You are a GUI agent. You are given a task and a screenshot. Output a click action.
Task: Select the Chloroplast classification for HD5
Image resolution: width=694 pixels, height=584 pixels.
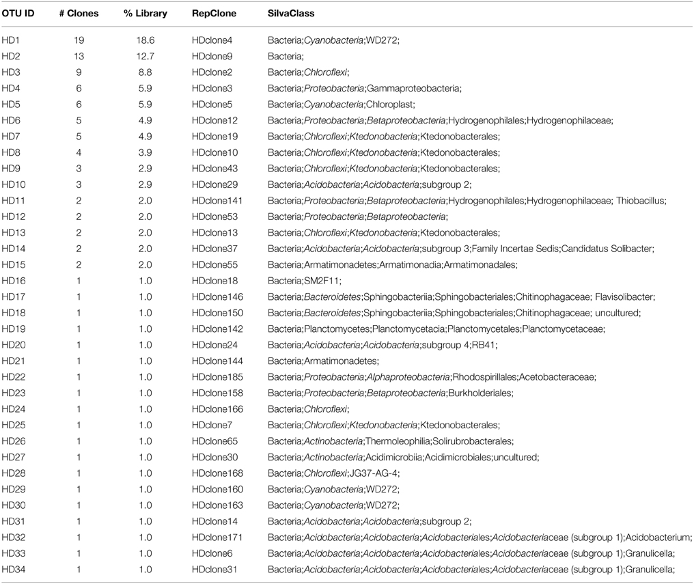coord(390,105)
